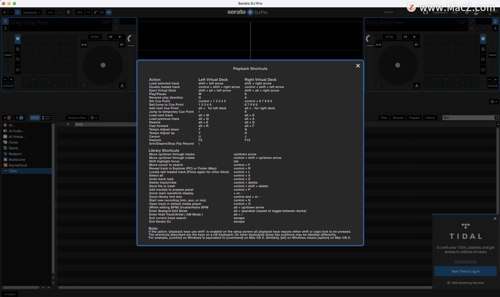The image size is (500, 297).
Task: Adjust the left deck gain knob
Action: coord(131,39)
